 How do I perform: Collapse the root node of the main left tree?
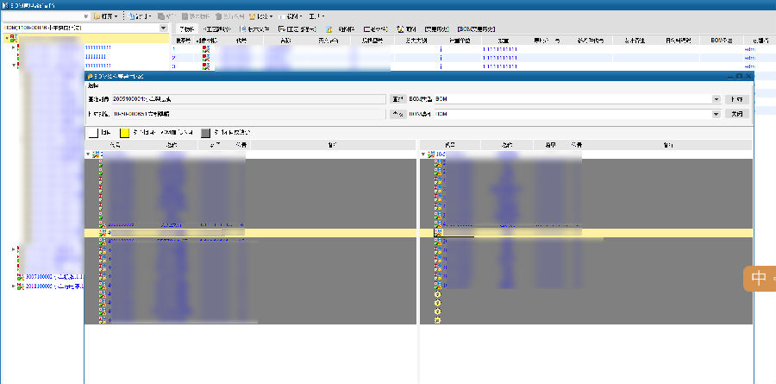6,38
